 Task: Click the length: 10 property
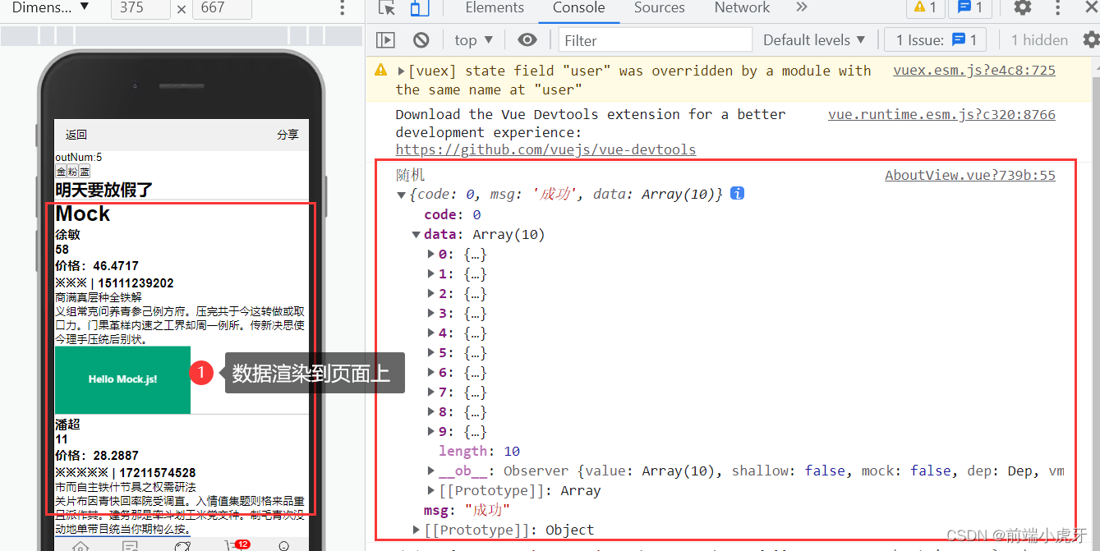point(479,451)
